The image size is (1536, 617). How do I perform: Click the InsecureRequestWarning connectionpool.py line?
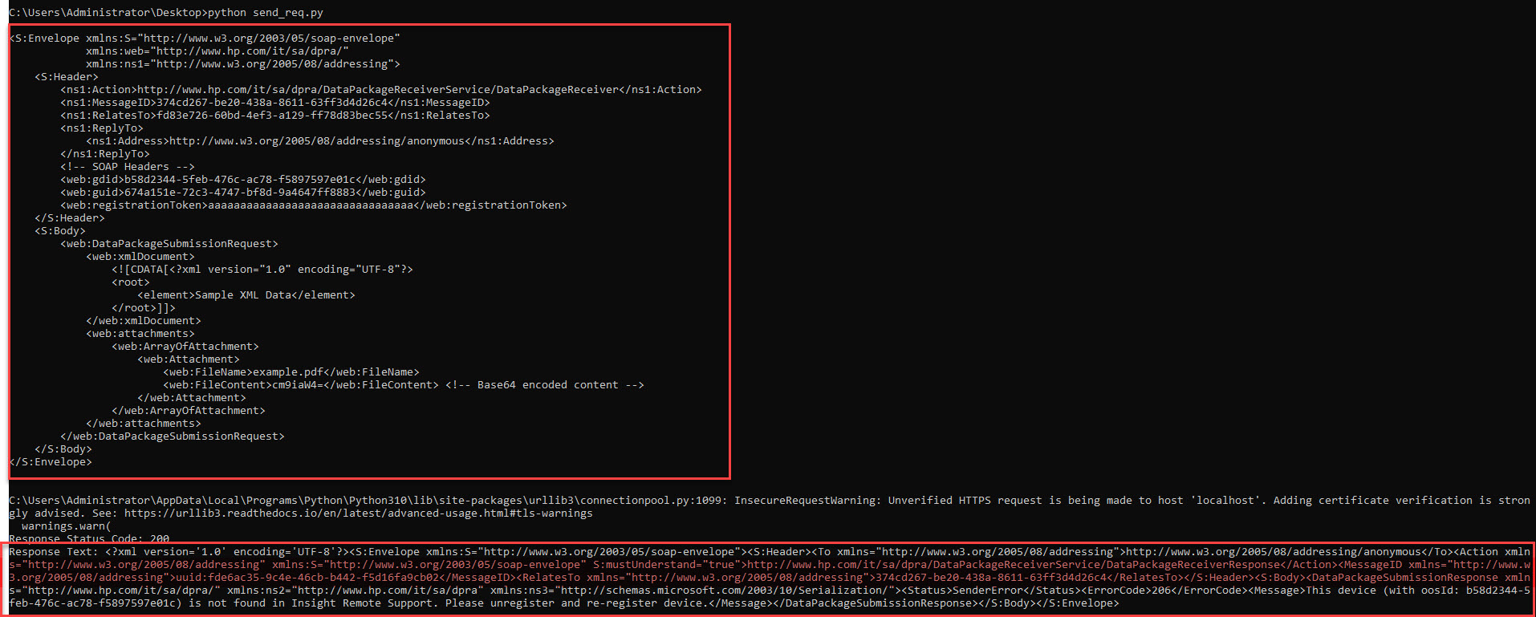coord(770,501)
